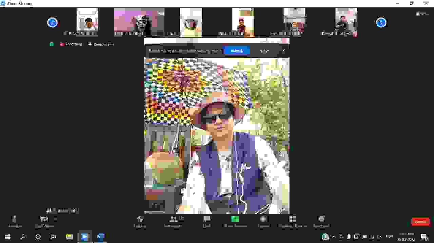Click the red End meeting button

click(x=420, y=222)
